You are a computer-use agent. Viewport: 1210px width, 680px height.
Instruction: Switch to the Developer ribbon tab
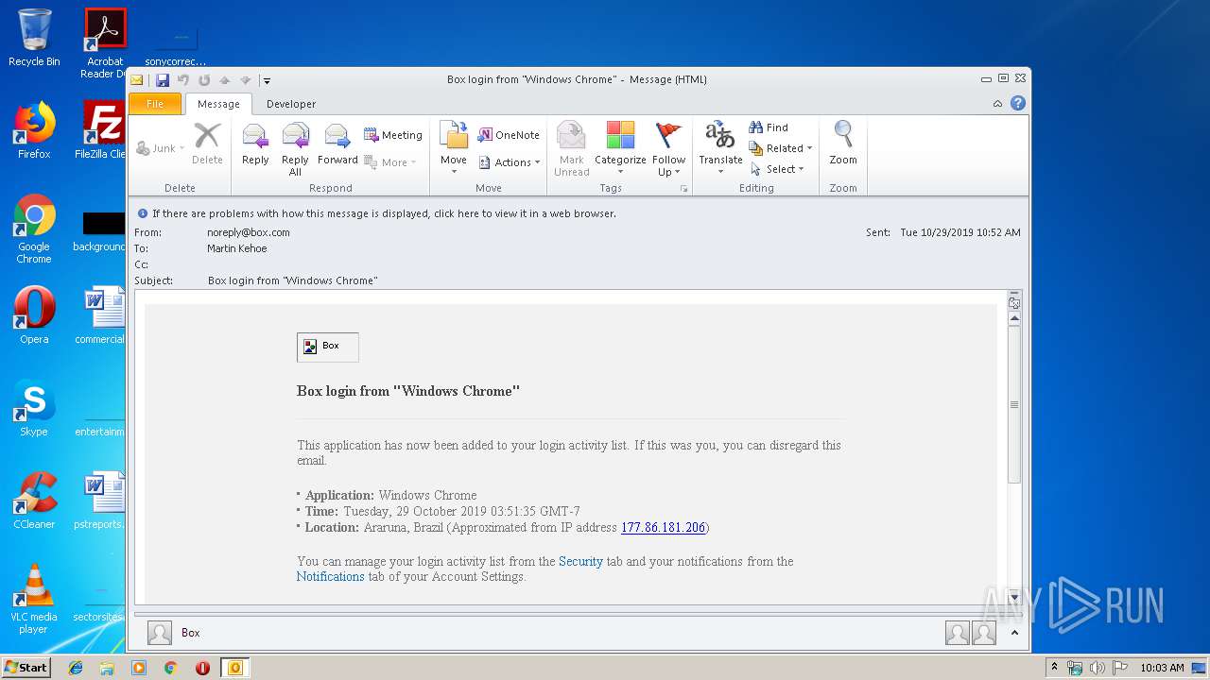tap(291, 104)
